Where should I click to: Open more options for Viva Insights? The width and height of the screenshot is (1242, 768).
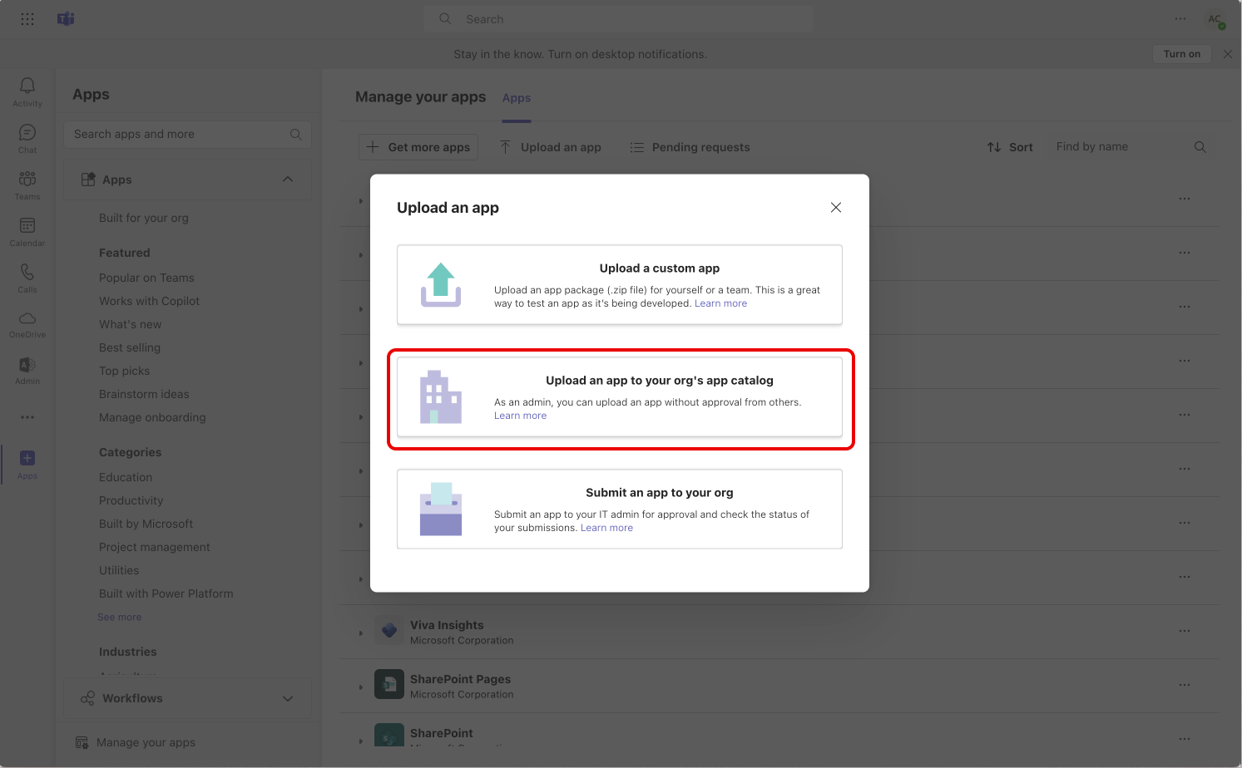(x=1185, y=631)
